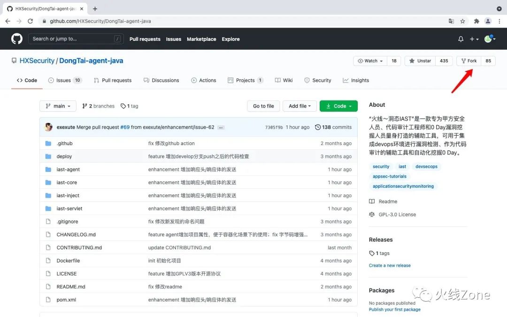Open the Wiki tab
Image resolution: width=507 pixels, height=317 pixels.
(284, 80)
